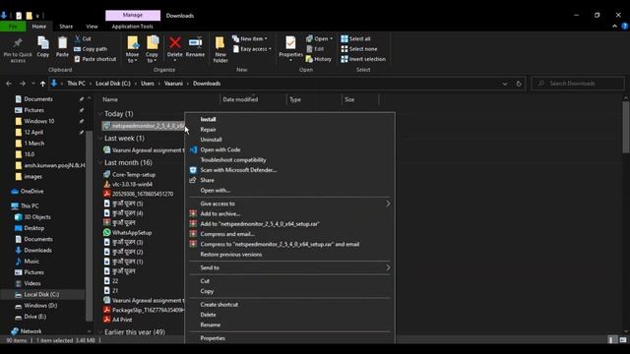Viewport: 630px width, 354px height.
Task: Open the New item dropdown
Action: (250, 39)
